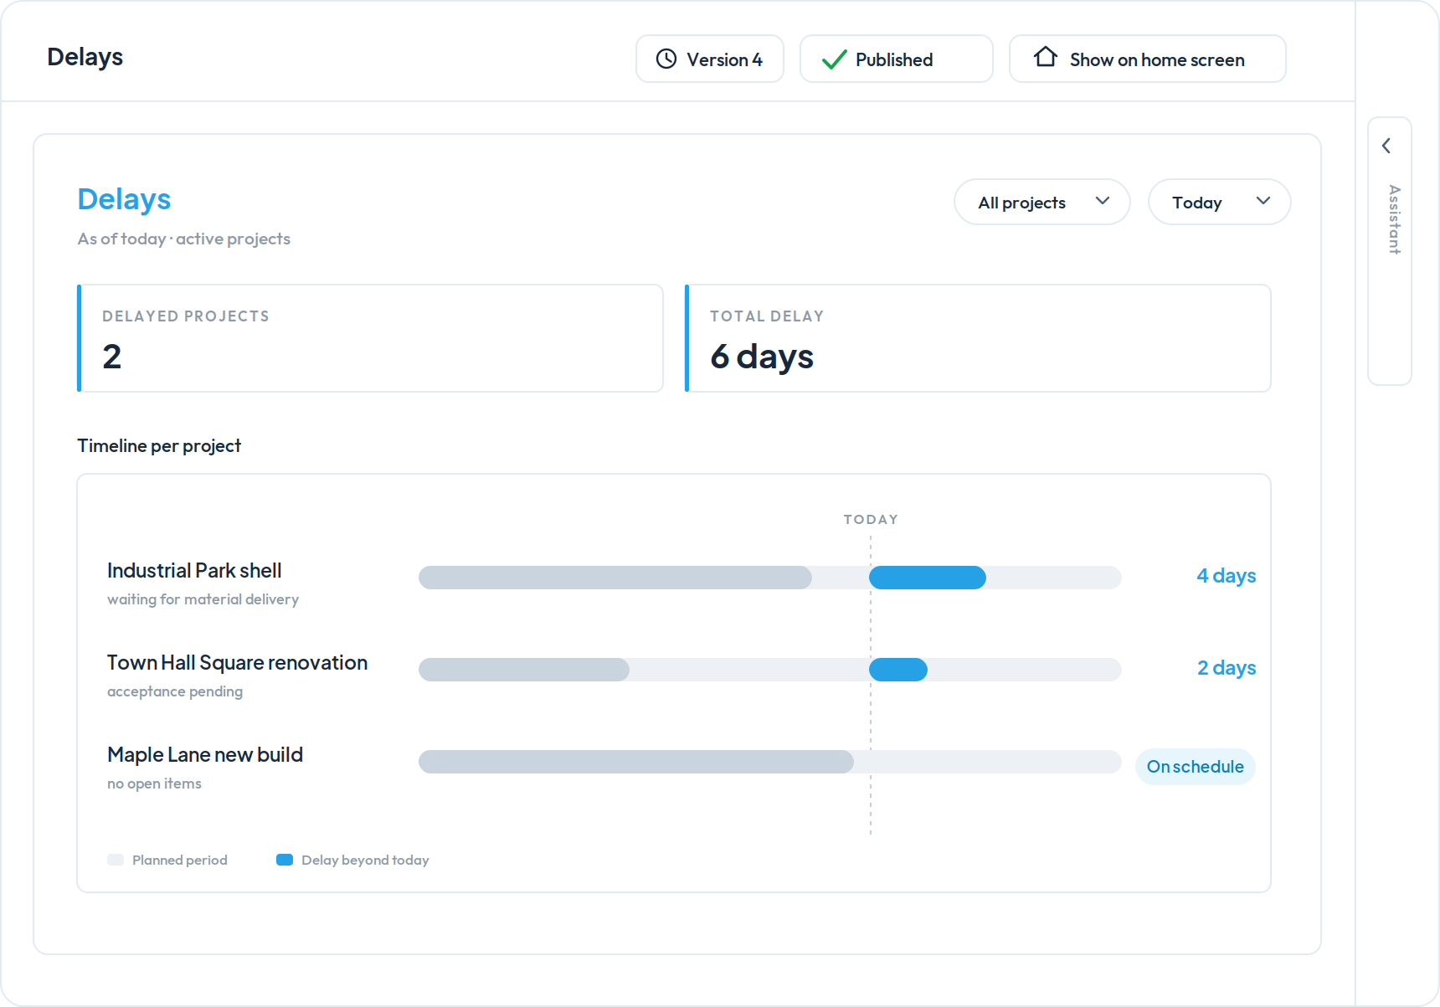Click the 4 days delay value
The height and width of the screenshot is (1007, 1440).
(x=1227, y=576)
